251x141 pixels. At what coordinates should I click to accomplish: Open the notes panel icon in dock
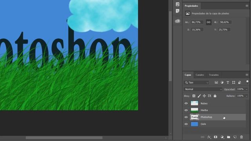click(x=177, y=11)
